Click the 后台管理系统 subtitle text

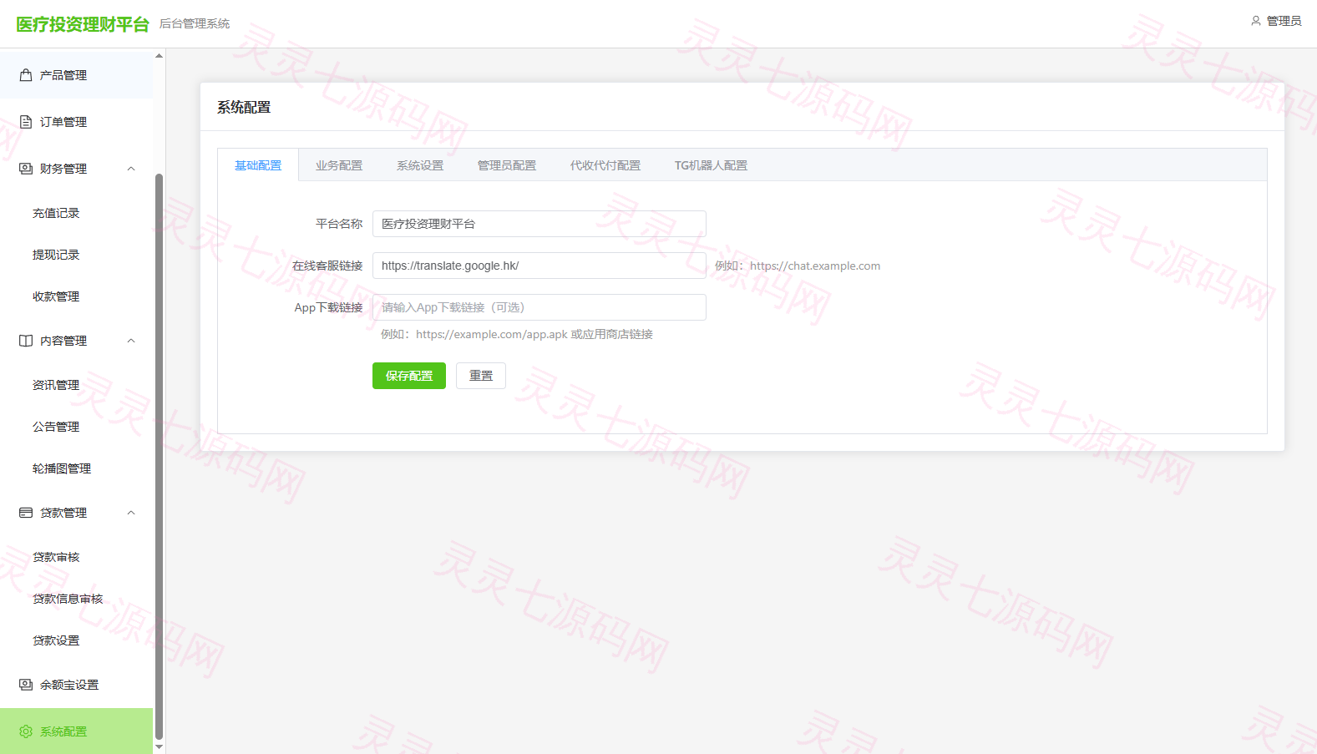coord(195,23)
